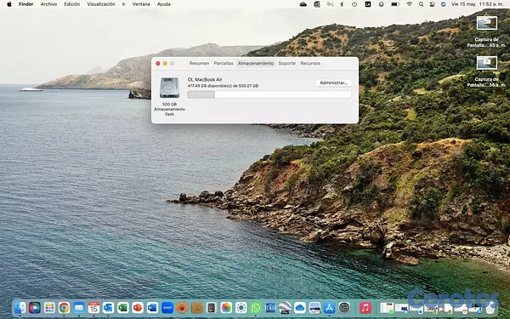Minimize the window with yellow button

pyautogui.click(x=165, y=64)
